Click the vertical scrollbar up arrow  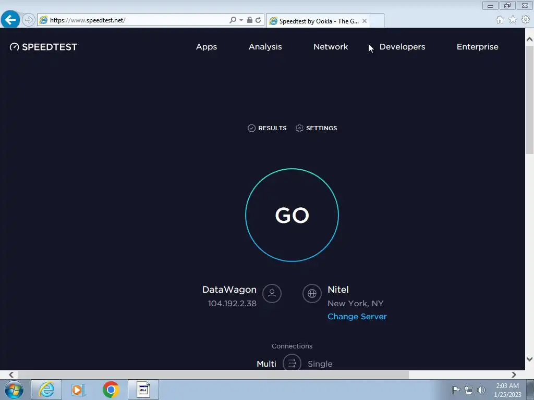530,40
